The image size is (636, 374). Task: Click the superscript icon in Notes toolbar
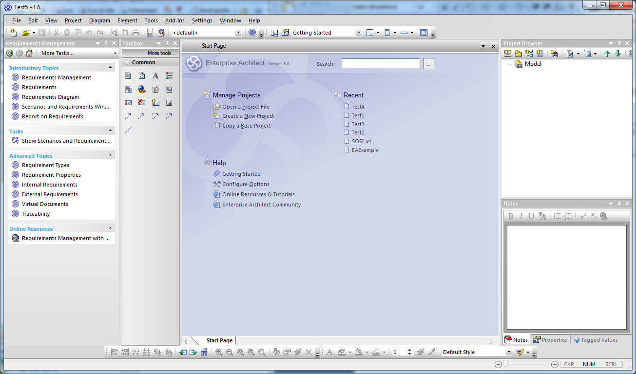tap(583, 216)
